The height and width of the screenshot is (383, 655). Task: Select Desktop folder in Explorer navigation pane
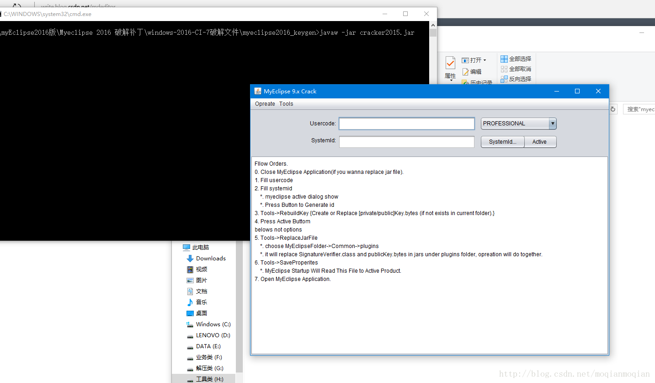pos(202,313)
